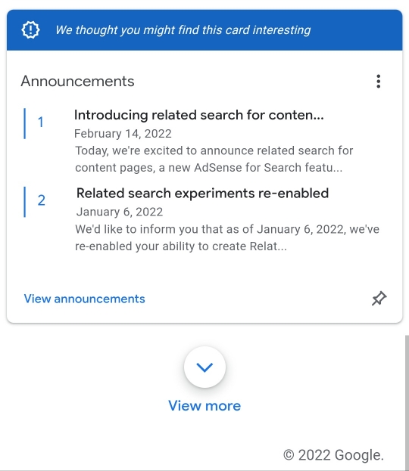Screen dimensions: 409x471
Task: Select announcement number 1
Action: tap(41, 122)
